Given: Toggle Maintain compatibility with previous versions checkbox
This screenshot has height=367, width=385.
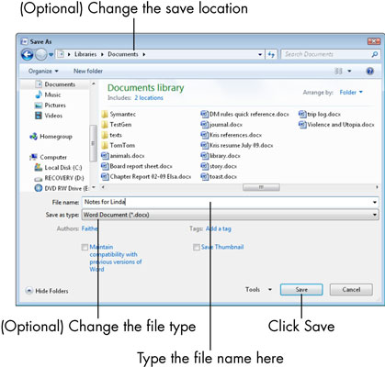Looking at the screenshot, I should 85,247.
